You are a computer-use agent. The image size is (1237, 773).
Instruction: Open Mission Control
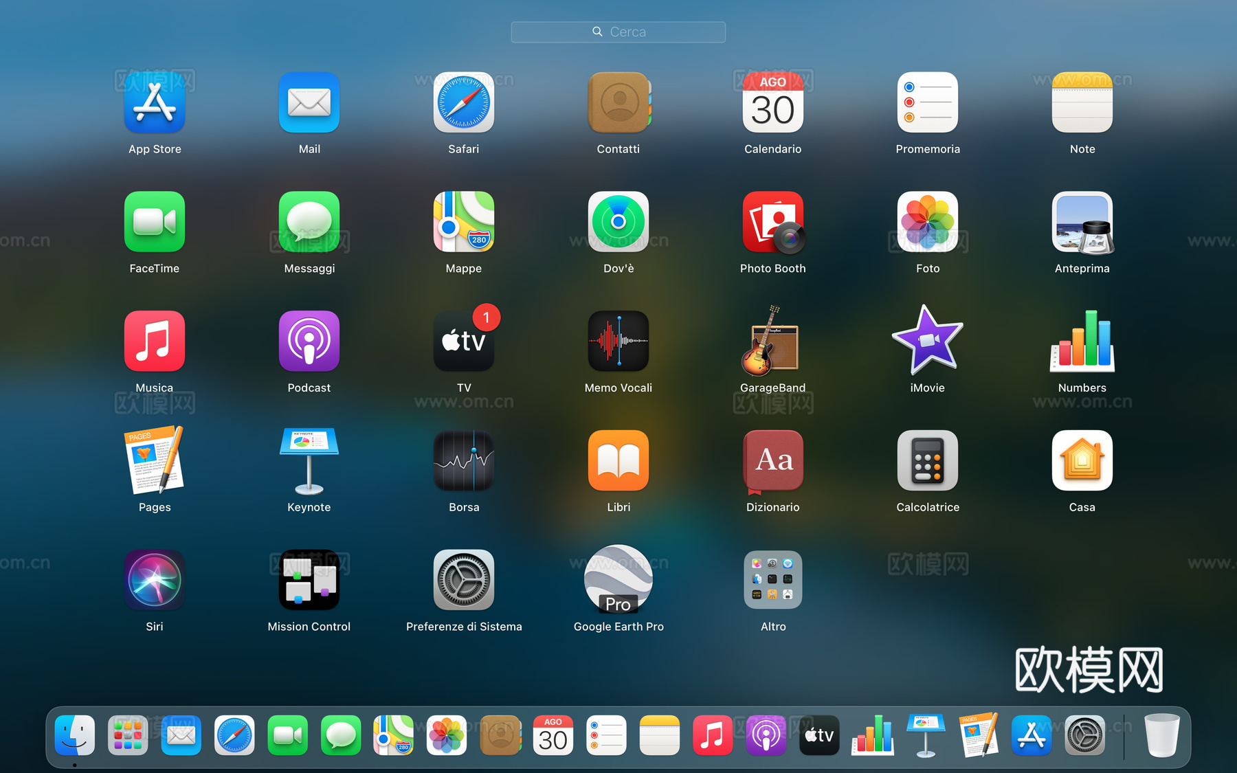309,579
